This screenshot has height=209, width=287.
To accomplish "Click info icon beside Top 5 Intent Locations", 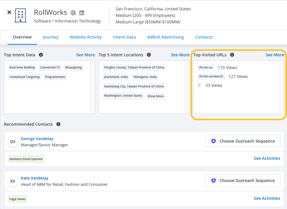I will pos(149,55).
